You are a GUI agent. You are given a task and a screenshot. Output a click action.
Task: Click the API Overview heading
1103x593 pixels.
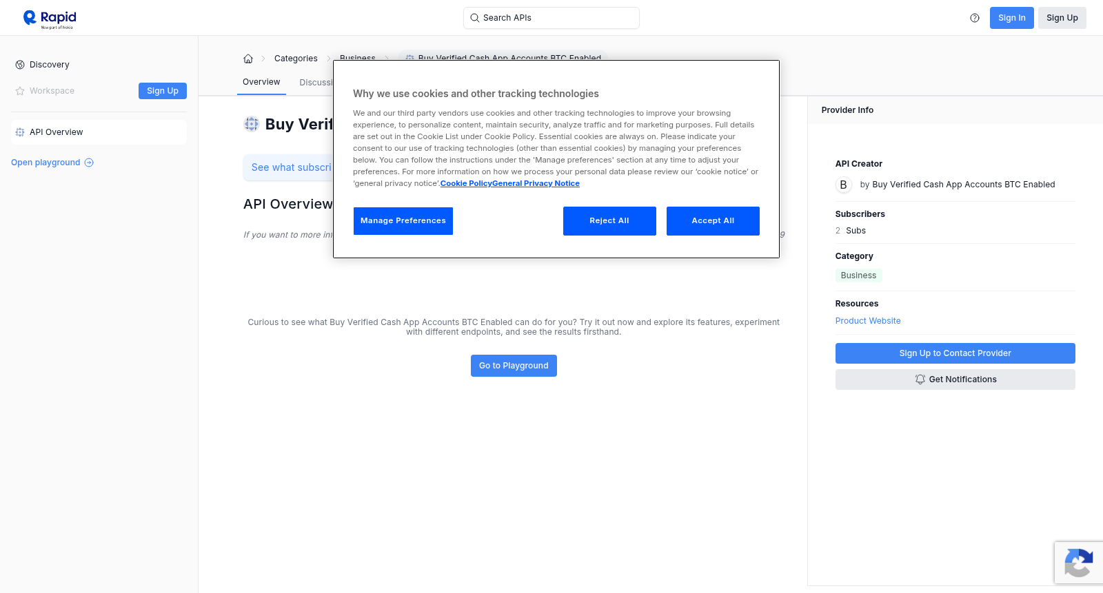[288, 204]
